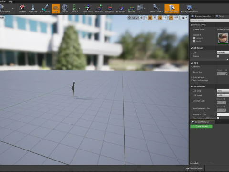Expand the Build Settings section
The height and width of the screenshot is (172, 229).
point(198,77)
